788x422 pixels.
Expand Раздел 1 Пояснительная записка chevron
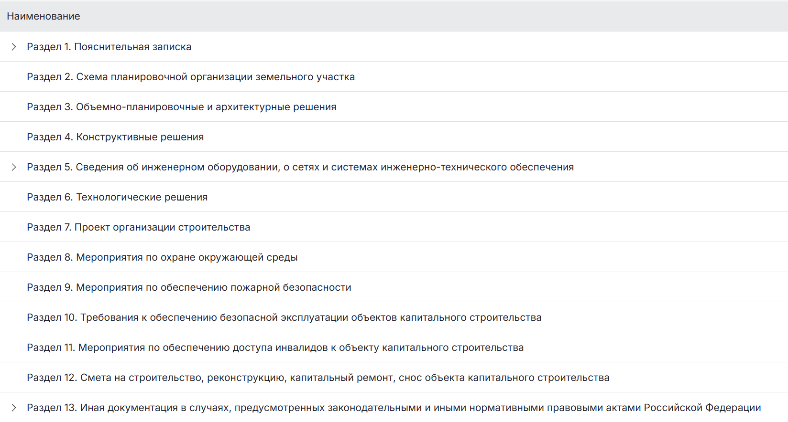coord(14,47)
